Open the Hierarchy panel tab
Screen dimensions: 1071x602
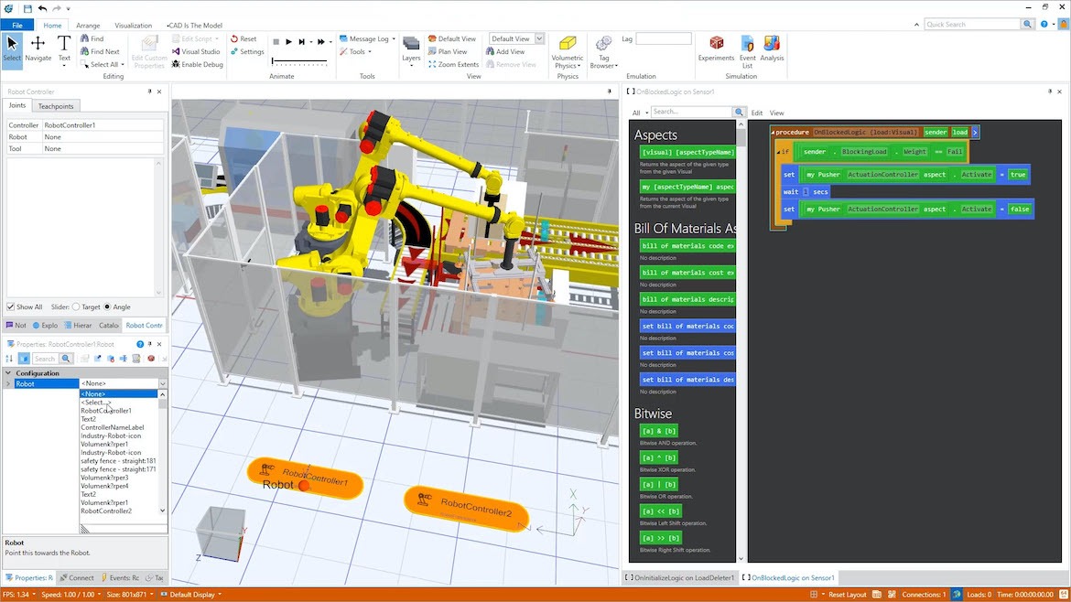click(x=78, y=326)
